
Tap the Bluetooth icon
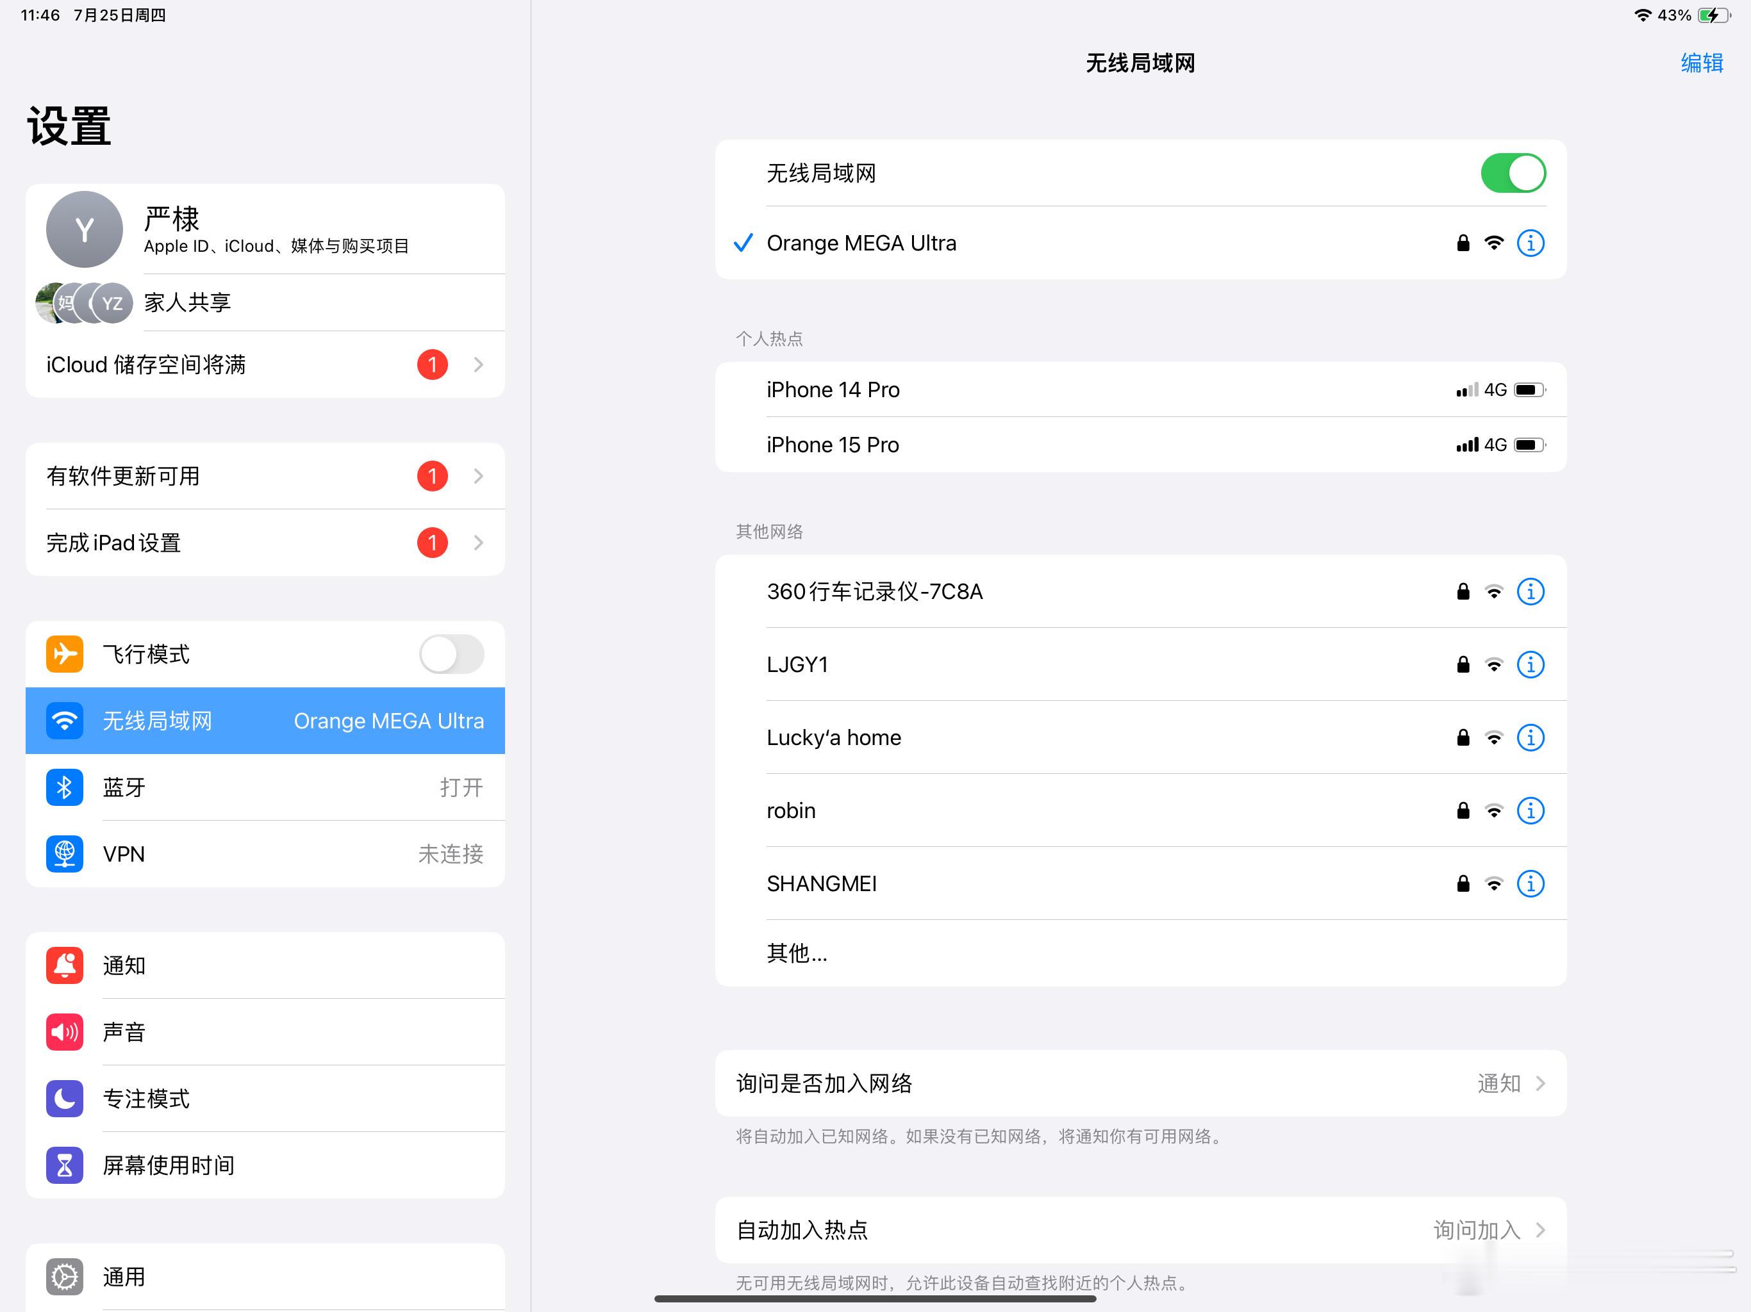pos(64,787)
